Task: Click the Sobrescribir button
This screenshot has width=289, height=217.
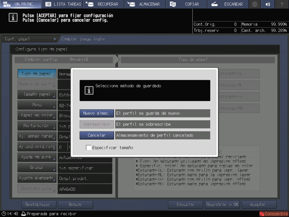Action: (97, 124)
